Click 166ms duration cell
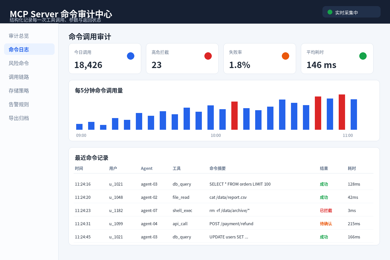 354,237
